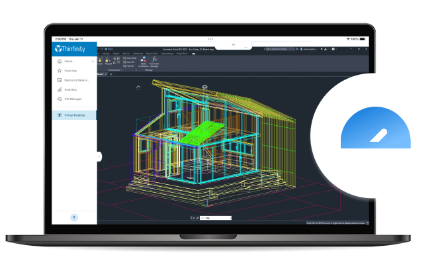Open the Parameters Manager tool
This screenshot has width=438, height=261.
[x=154, y=62]
